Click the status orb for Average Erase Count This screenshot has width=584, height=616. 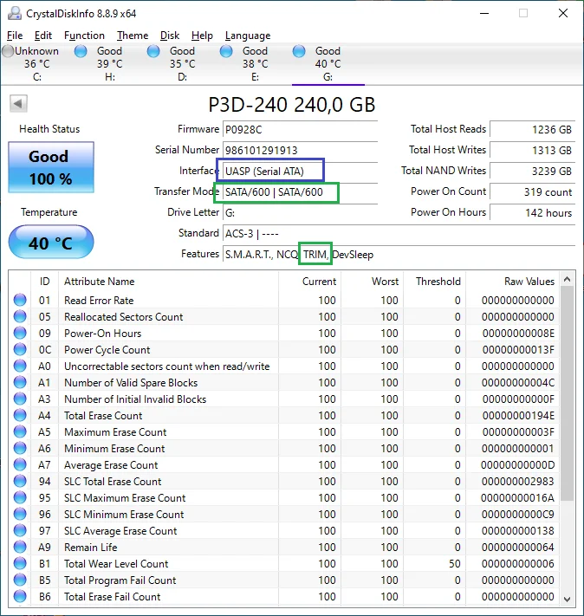tap(20, 464)
